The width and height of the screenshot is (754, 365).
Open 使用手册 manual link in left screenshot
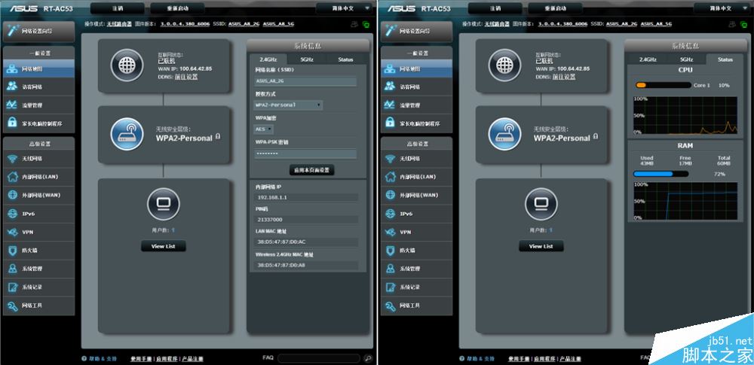pyautogui.click(x=141, y=359)
